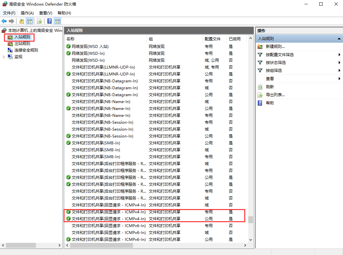Click the Export list toolbar icon
The width and height of the screenshot is (343, 255).
pyautogui.click(x=40, y=21)
